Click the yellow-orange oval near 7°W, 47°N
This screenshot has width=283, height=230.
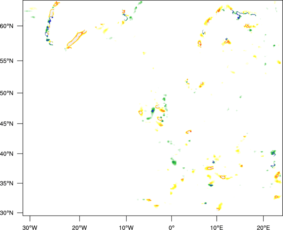(141, 113)
